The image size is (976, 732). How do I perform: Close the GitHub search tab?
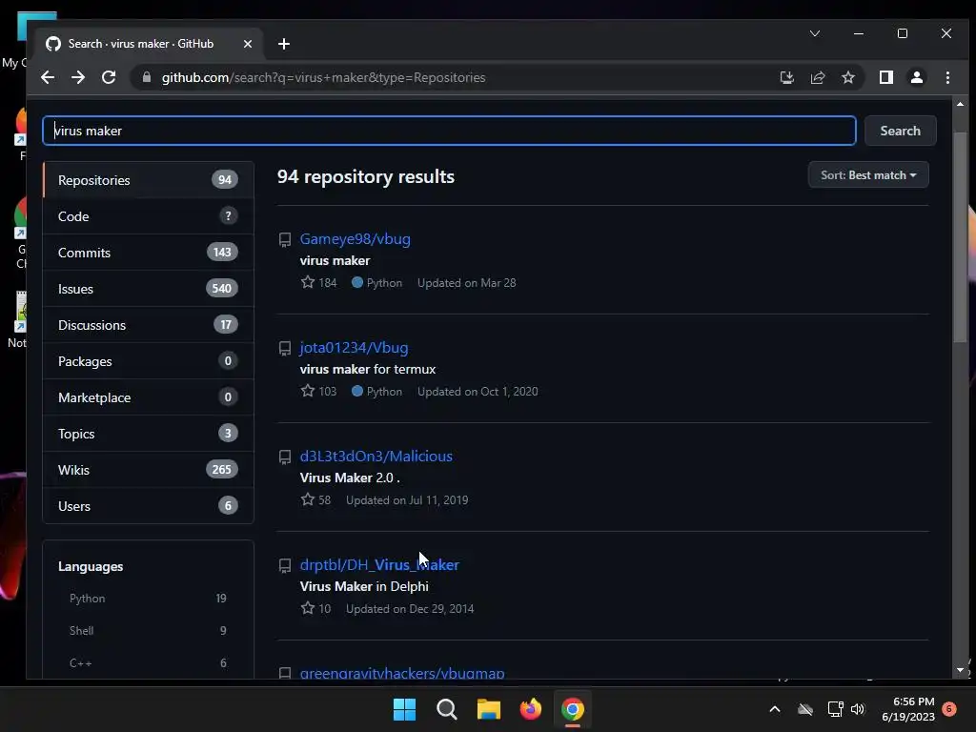click(248, 44)
